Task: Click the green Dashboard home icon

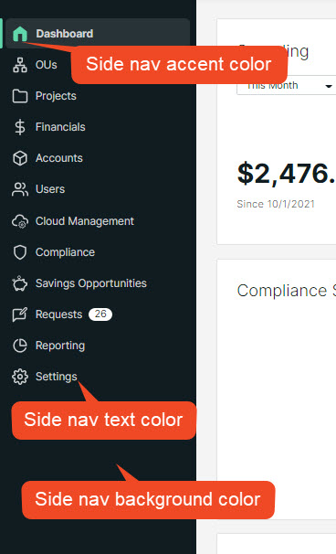Action: pos(20,34)
